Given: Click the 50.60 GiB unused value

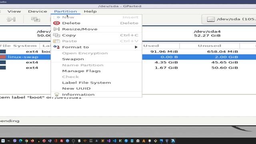Looking at the screenshot, I should coord(225,68).
